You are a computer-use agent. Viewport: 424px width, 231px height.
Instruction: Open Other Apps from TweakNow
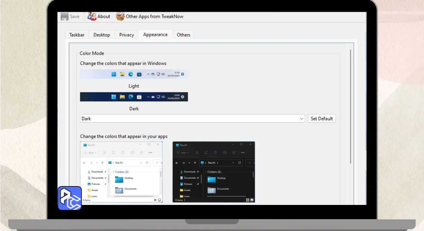[149, 16]
